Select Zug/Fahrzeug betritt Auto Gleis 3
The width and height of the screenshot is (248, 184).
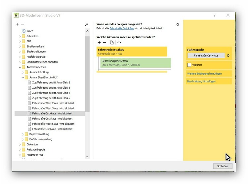coord(51,88)
